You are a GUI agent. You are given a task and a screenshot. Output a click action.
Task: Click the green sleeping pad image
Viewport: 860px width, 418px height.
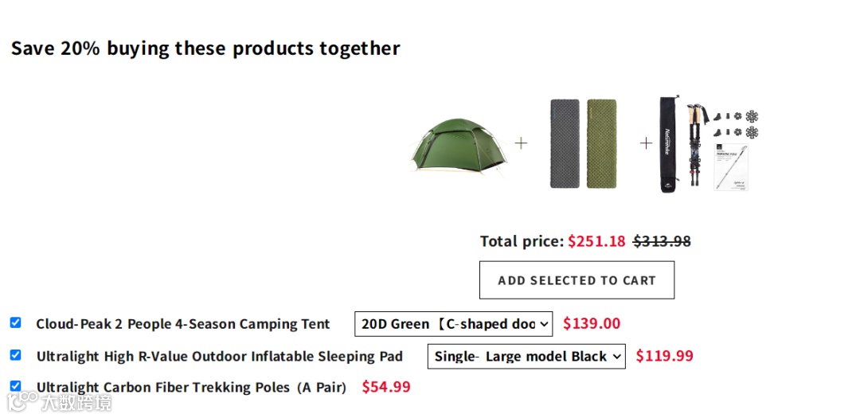602,144
